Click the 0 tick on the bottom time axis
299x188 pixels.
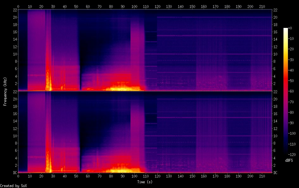click(x=18, y=176)
